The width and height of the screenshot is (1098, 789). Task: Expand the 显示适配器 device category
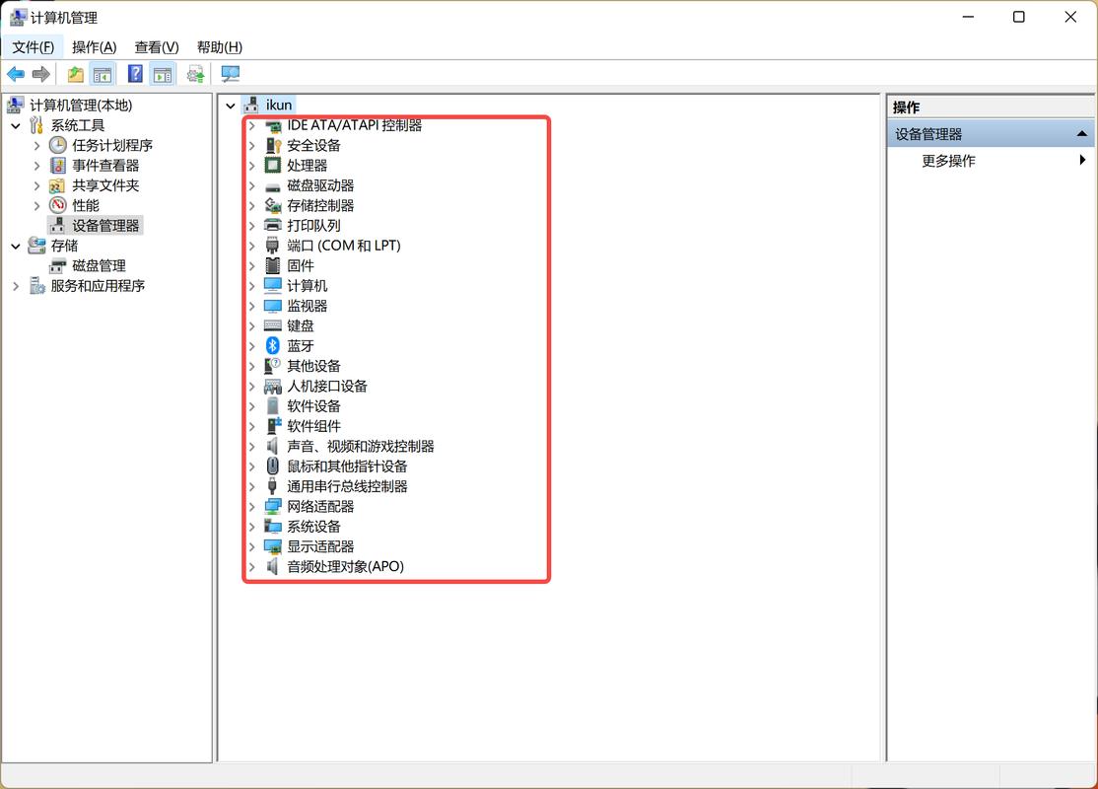[x=252, y=546]
